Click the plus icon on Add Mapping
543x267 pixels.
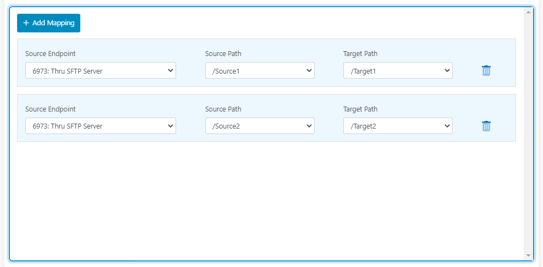tap(26, 23)
